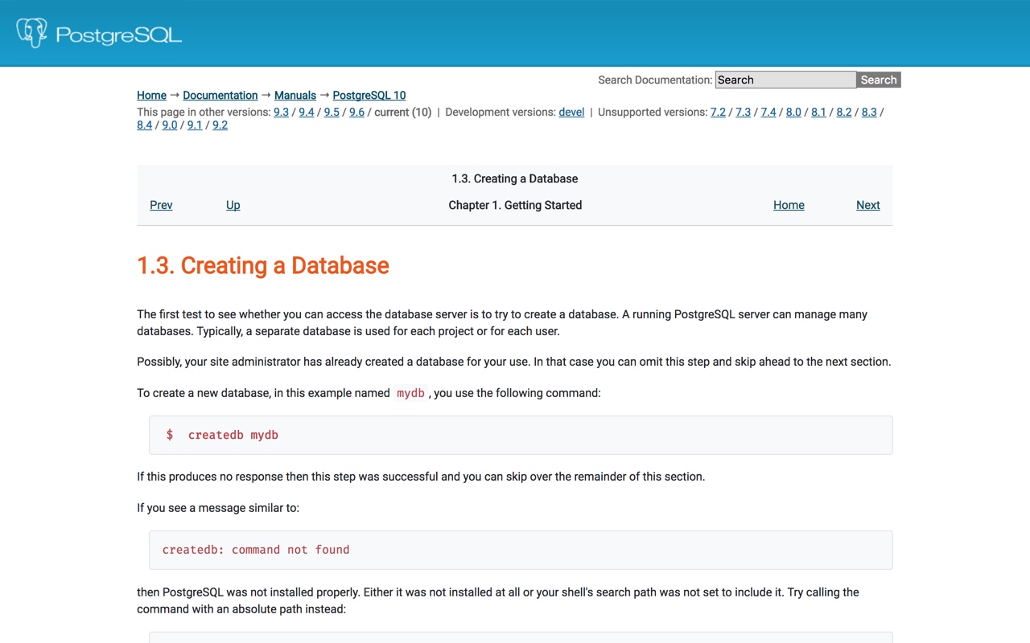Navigate to the Documentation page
The height and width of the screenshot is (643, 1030).
(220, 95)
